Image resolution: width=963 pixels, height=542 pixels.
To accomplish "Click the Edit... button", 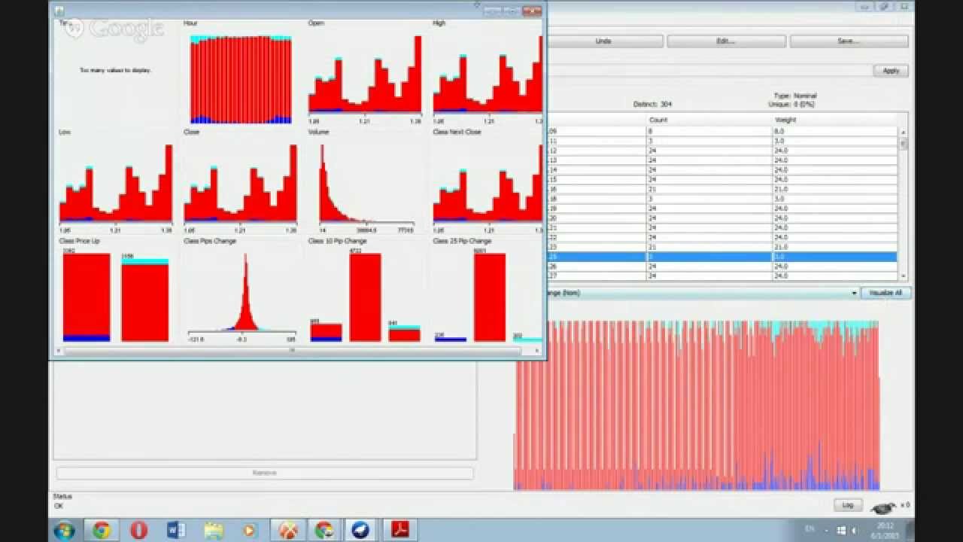I will 726,41.
